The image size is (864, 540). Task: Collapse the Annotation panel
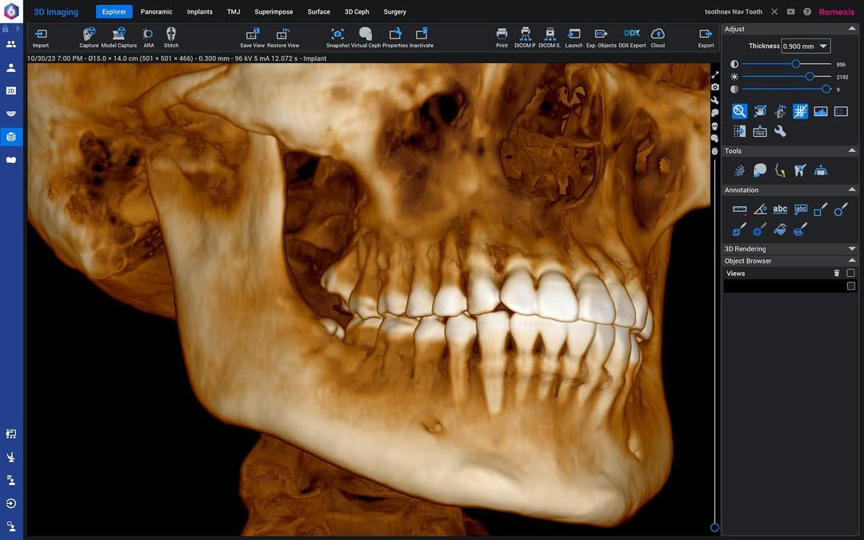(x=852, y=190)
